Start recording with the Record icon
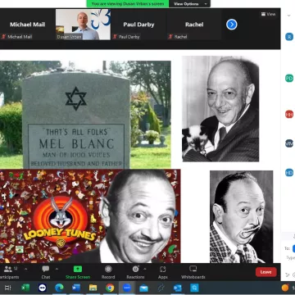 tap(108, 269)
